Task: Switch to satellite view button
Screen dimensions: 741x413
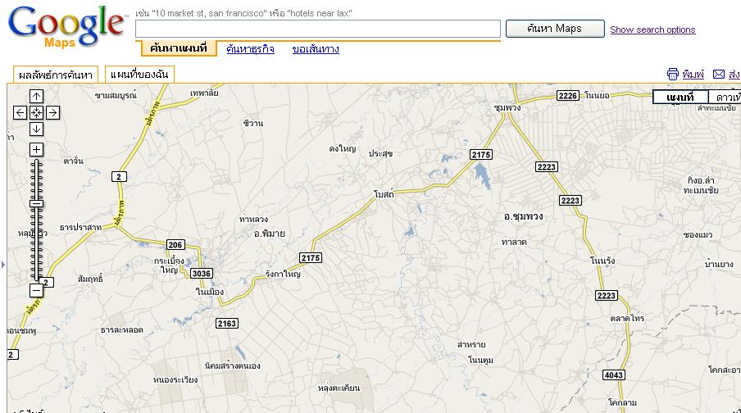Action: pyautogui.click(x=725, y=98)
